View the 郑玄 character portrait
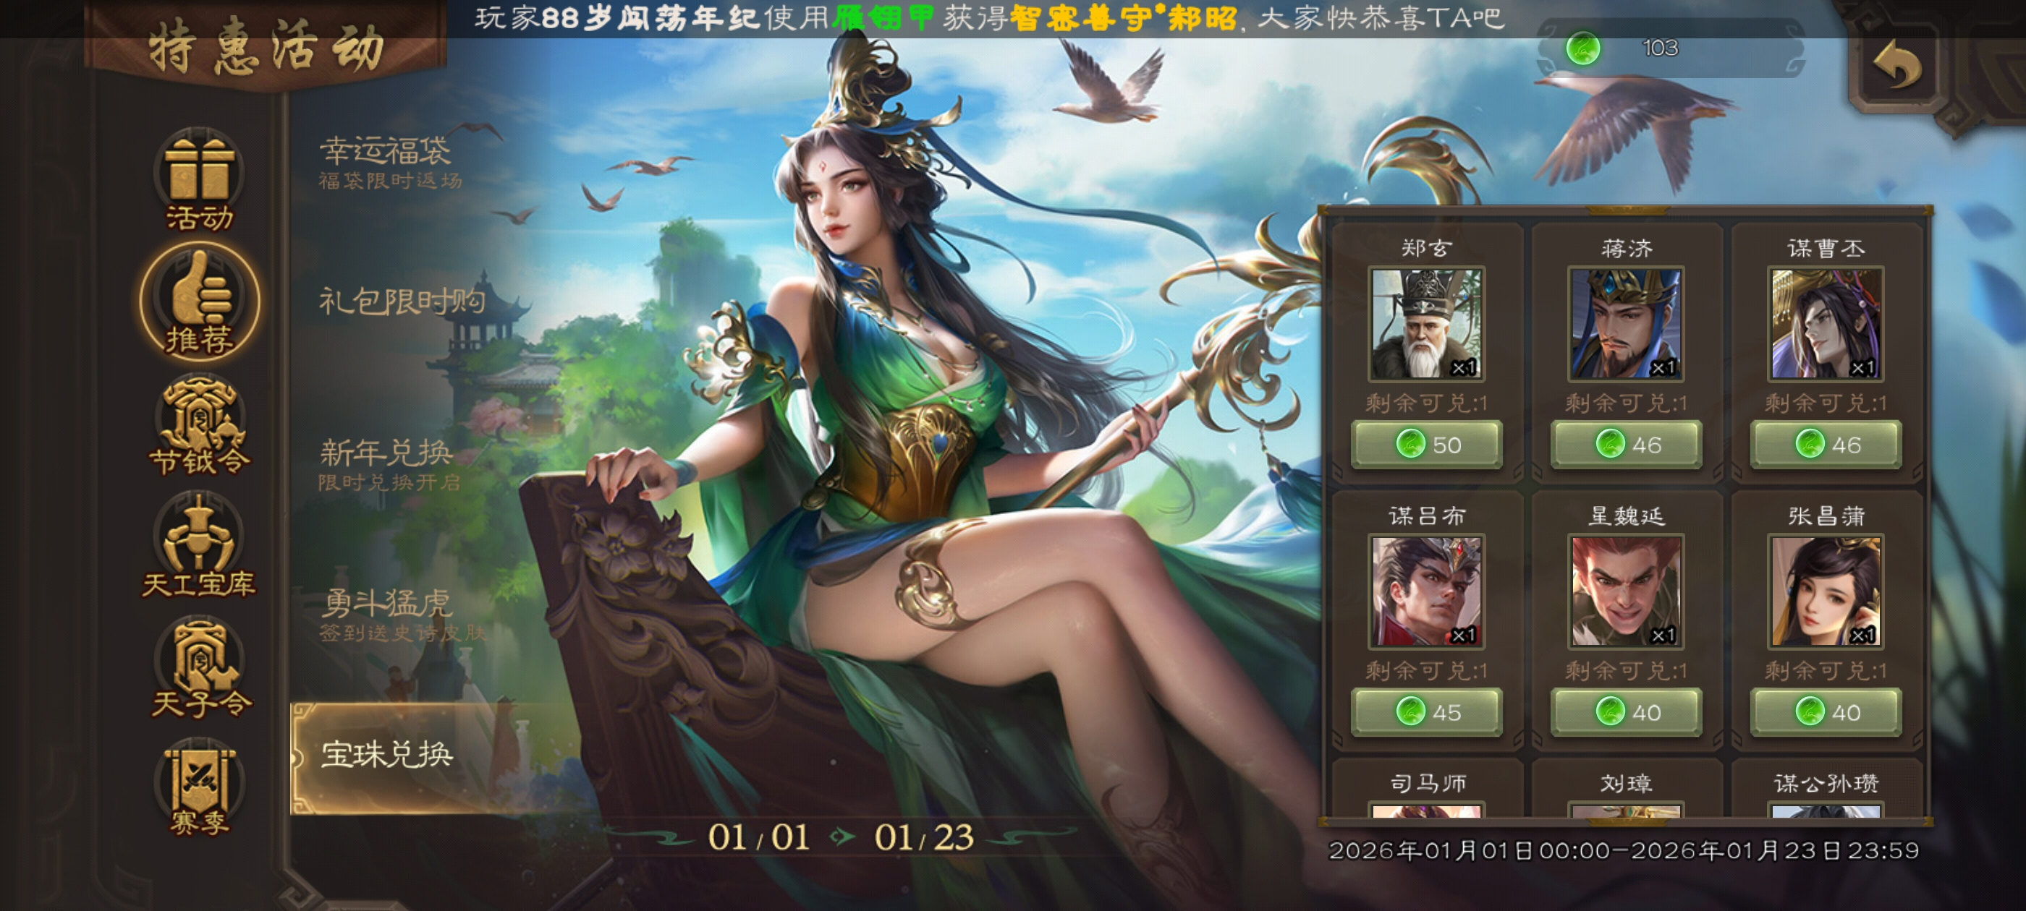 pyautogui.click(x=1427, y=324)
